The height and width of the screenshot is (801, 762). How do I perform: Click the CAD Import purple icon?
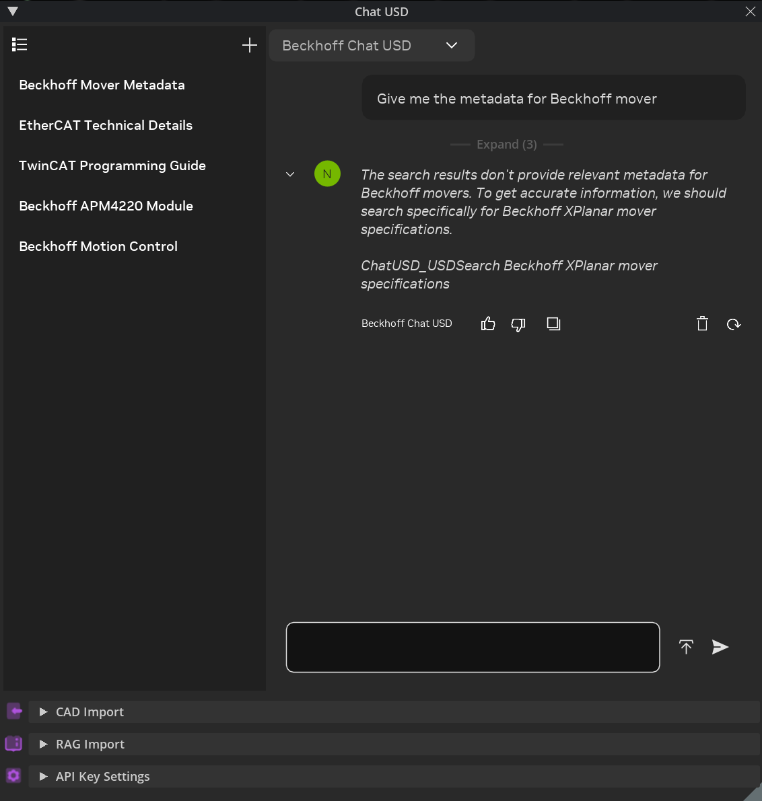click(x=14, y=711)
